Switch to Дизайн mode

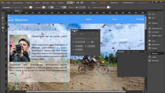point(103,3)
